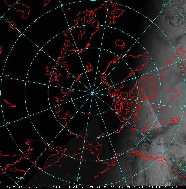The image size is (186, 189).
Task: Click the green -60 longitude label
Action: [7, 19]
